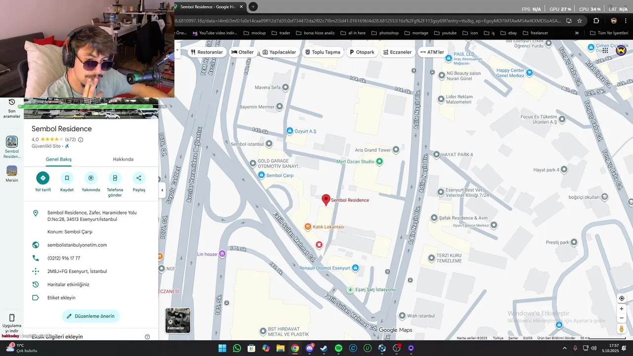Click the install app icon in address bar
Viewport: 633px width, 356px height.
[569, 21]
